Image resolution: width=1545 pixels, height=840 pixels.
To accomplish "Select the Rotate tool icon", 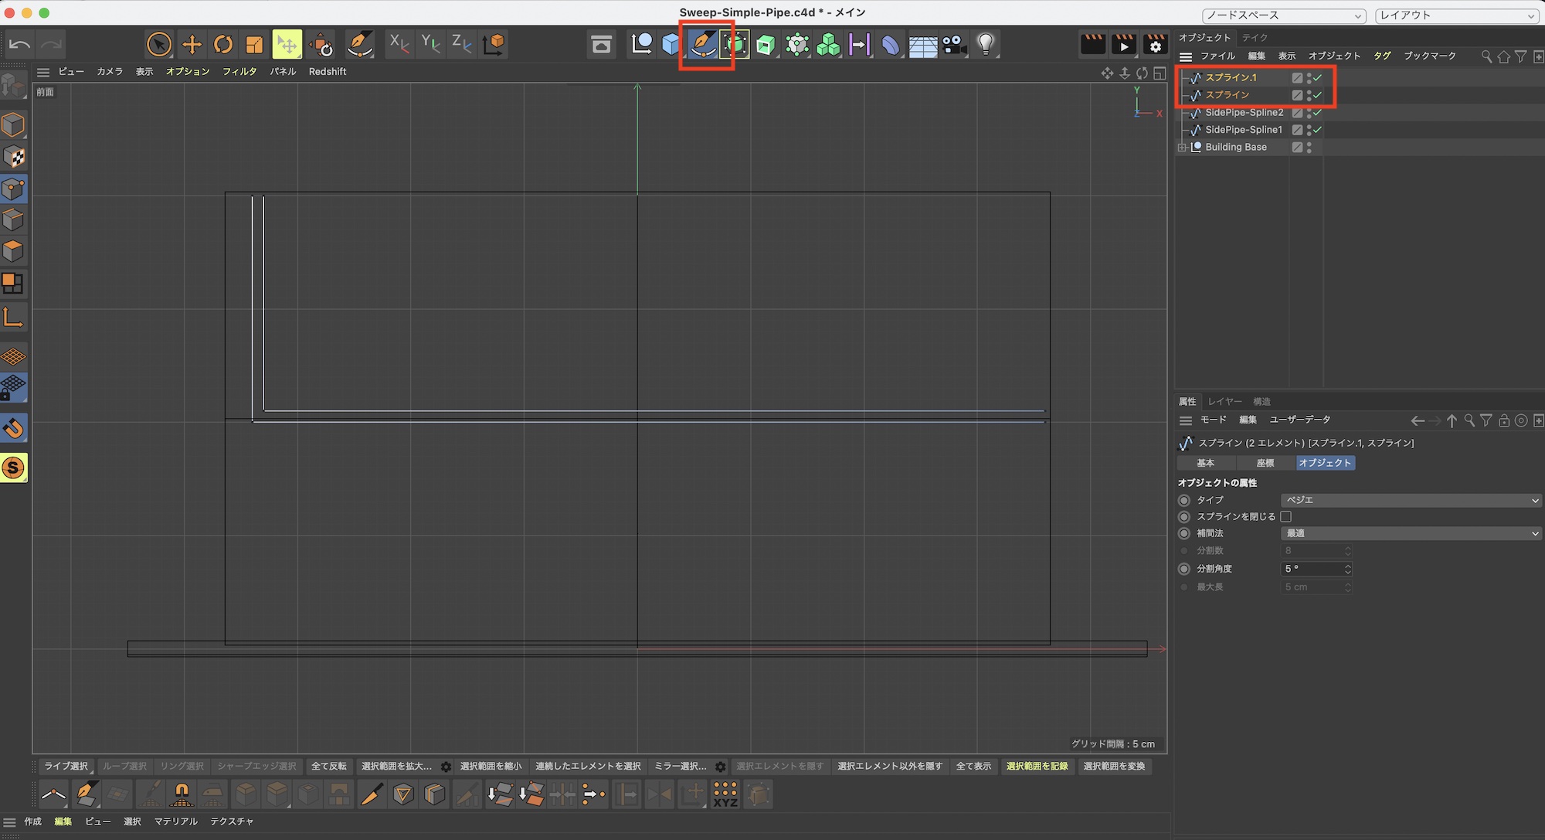I will (x=223, y=44).
